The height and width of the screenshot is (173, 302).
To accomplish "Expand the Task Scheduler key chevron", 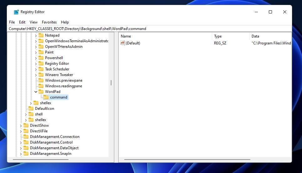I will point(36,69).
